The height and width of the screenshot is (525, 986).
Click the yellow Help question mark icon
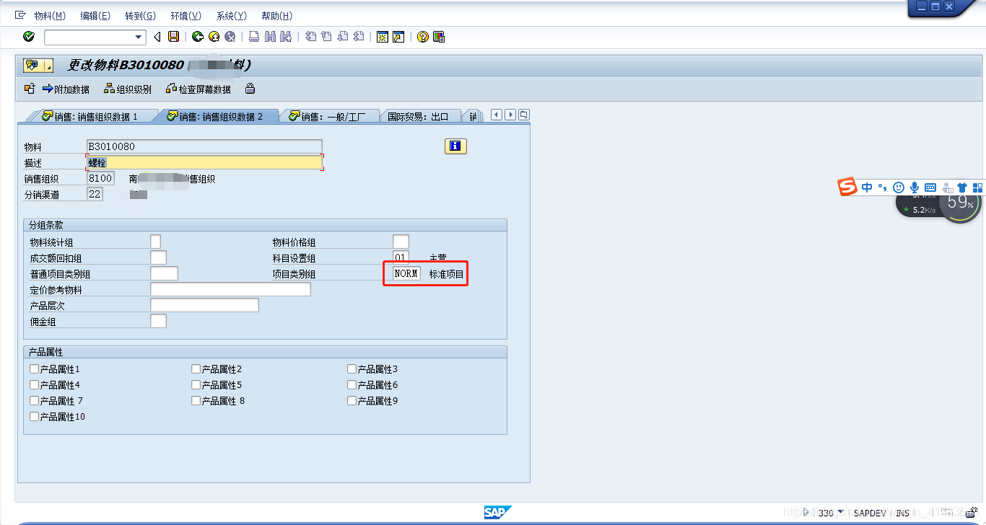(x=423, y=37)
